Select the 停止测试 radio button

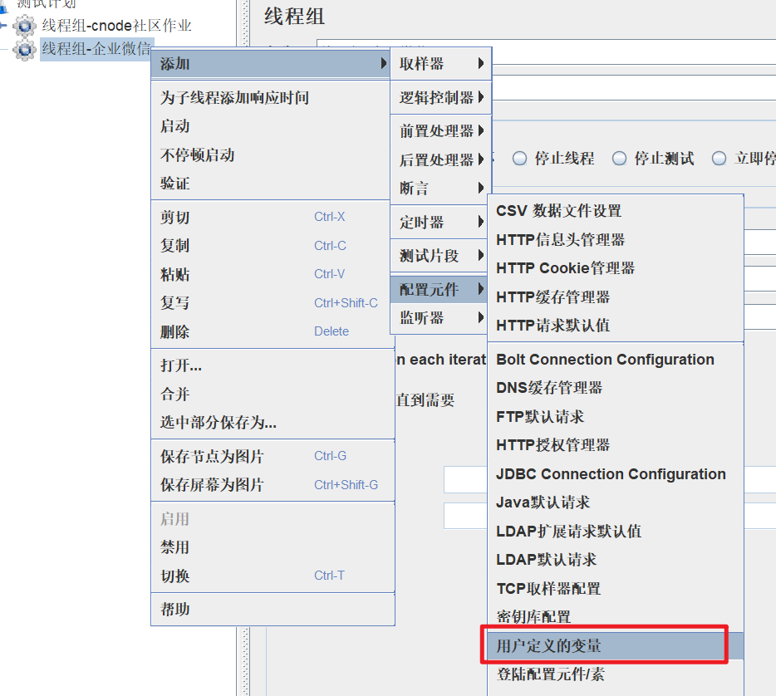[619, 159]
